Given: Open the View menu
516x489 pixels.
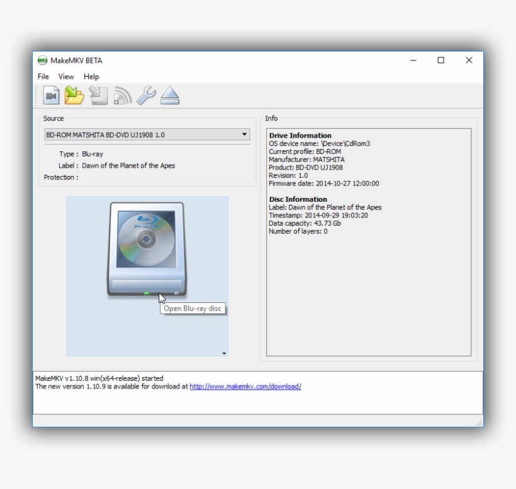Looking at the screenshot, I should click(65, 76).
